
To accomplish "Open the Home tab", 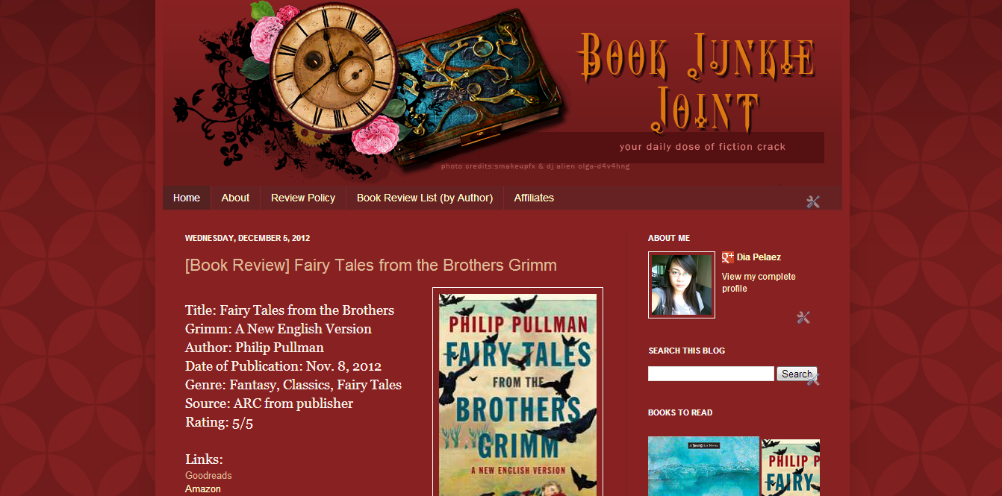I will [187, 198].
